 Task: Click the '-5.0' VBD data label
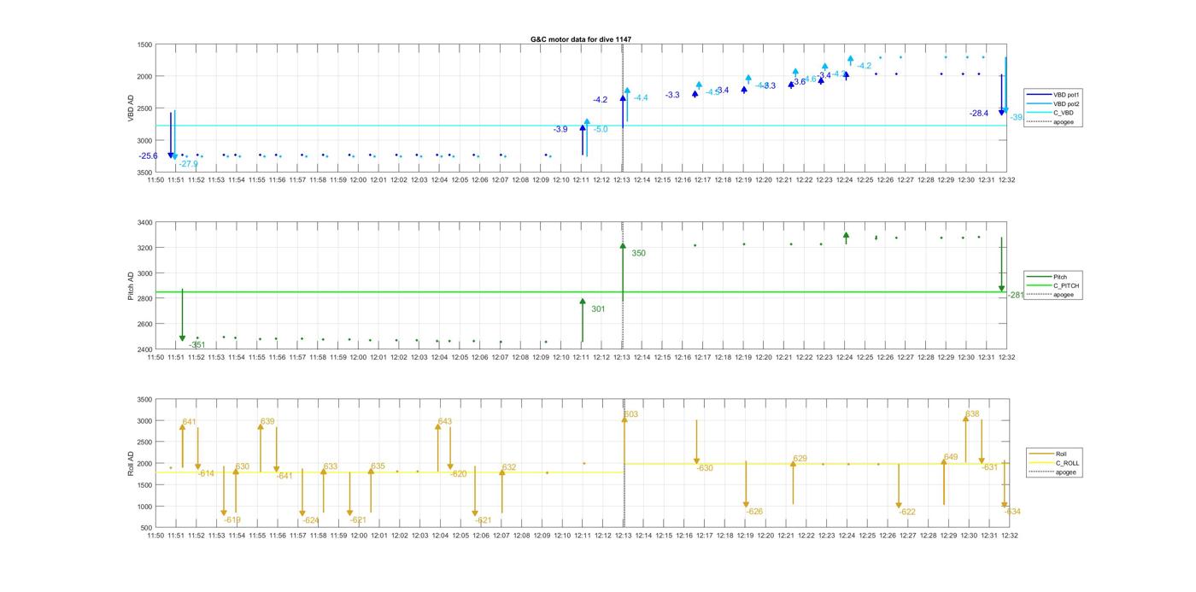(601, 129)
